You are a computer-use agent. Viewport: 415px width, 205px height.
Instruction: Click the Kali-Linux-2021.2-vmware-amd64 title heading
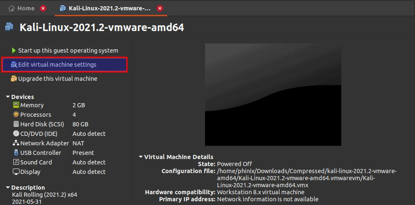[x=102, y=27]
